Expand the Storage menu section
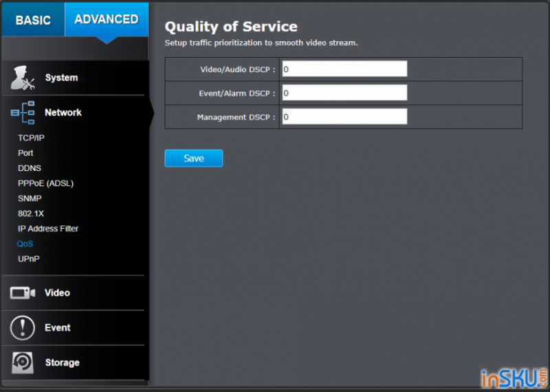550x392 pixels. tap(74, 362)
